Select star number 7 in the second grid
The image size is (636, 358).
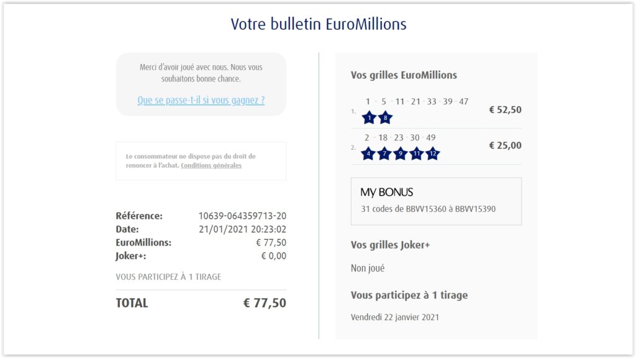click(384, 154)
